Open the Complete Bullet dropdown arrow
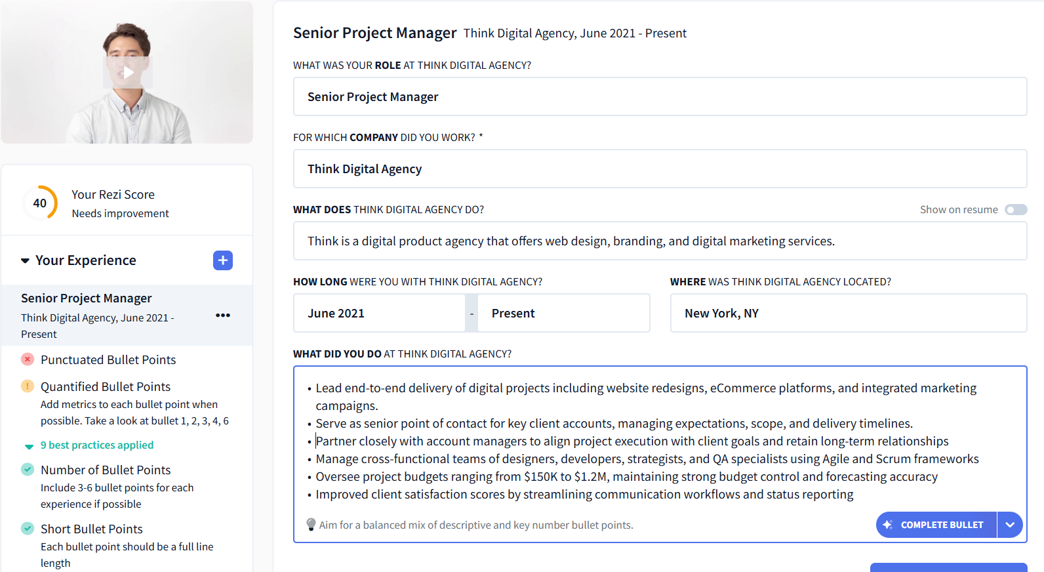Image resolution: width=1044 pixels, height=572 pixels. point(1011,525)
